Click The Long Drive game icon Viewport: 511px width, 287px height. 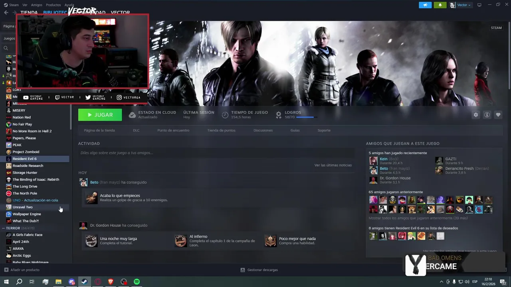(x=9, y=187)
